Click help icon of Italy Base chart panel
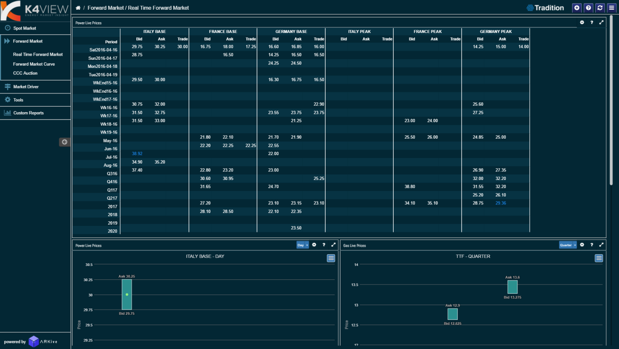 coord(324,245)
